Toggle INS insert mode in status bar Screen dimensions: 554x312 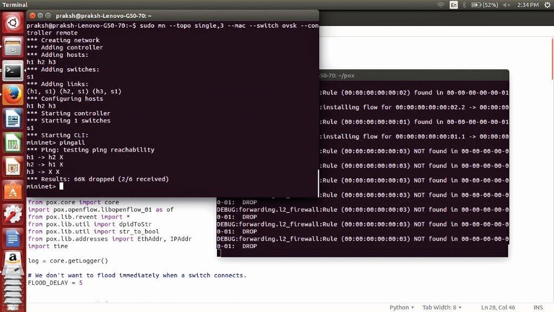point(538,308)
